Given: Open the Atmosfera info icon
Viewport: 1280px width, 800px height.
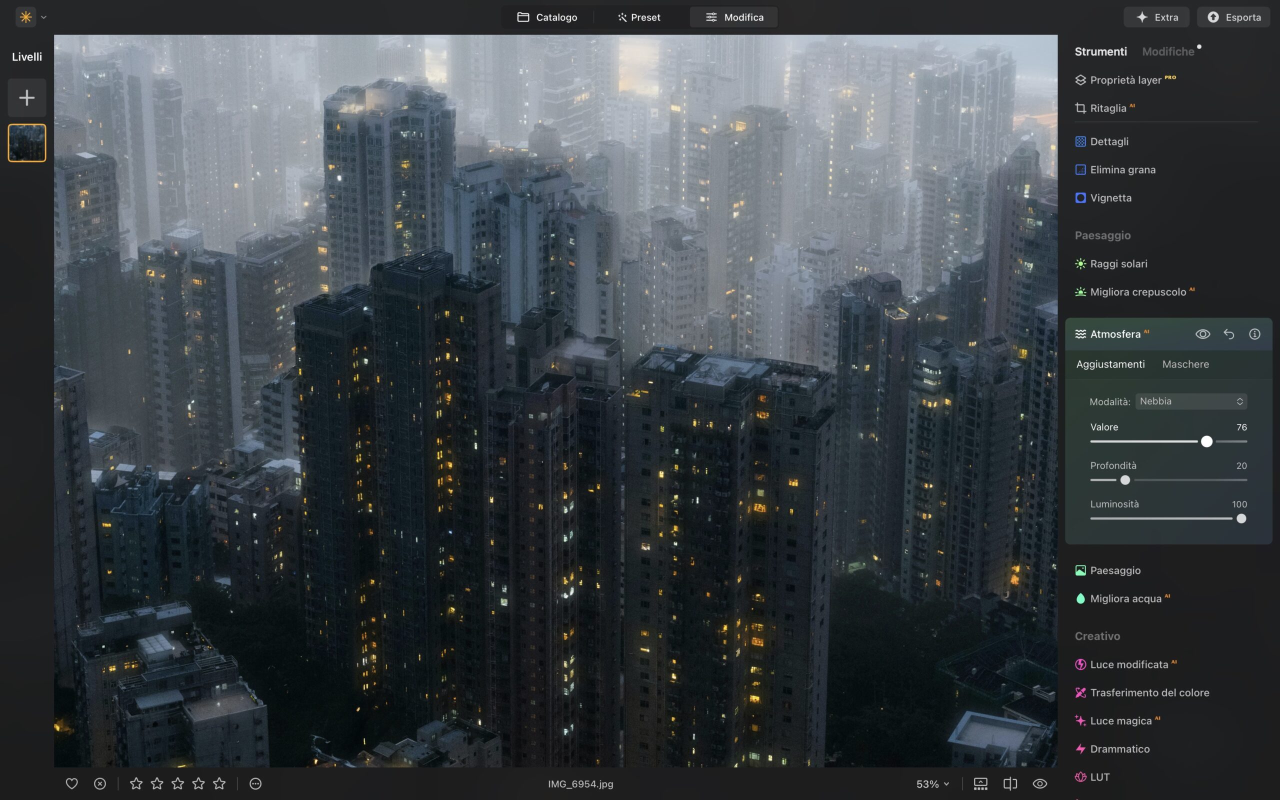Looking at the screenshot, I should [1254, 334].
